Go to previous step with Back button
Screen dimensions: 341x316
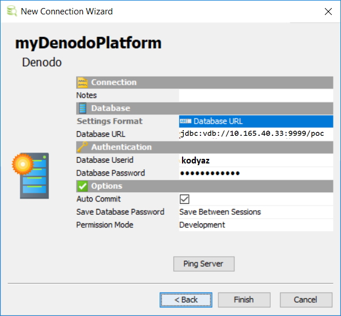click(x=185, y=300)
